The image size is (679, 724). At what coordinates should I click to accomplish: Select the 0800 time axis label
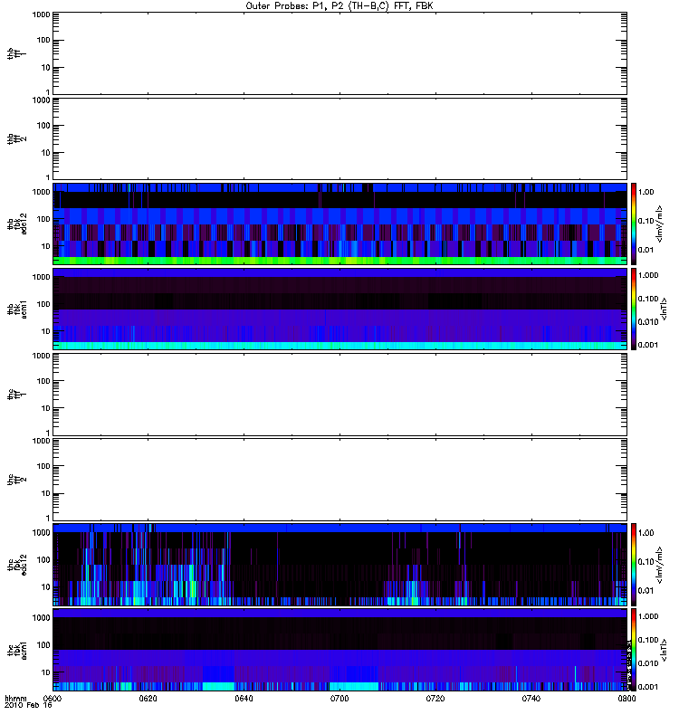(x=626, y=699)
